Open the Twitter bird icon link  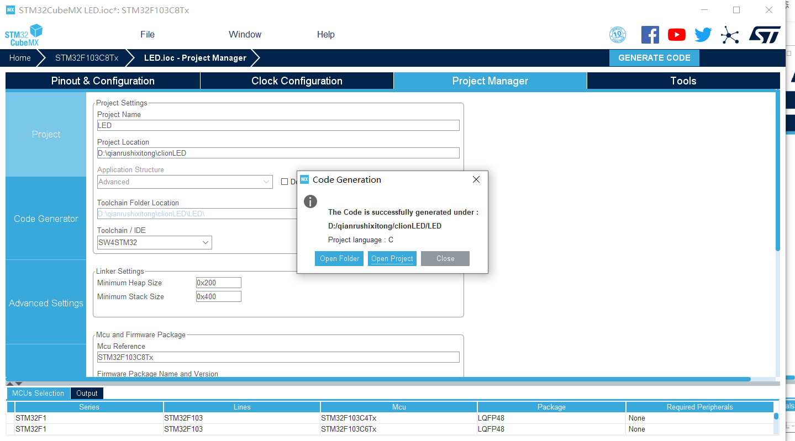click(x=703, y=35)
